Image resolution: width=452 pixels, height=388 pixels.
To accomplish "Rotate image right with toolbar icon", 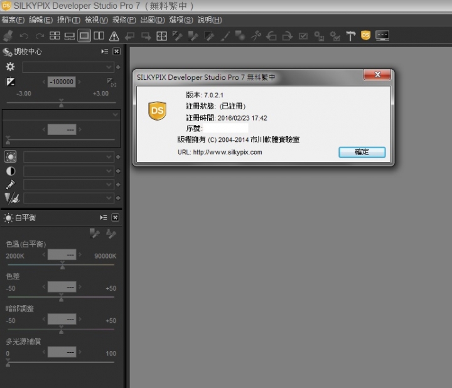I will (288, 36).
